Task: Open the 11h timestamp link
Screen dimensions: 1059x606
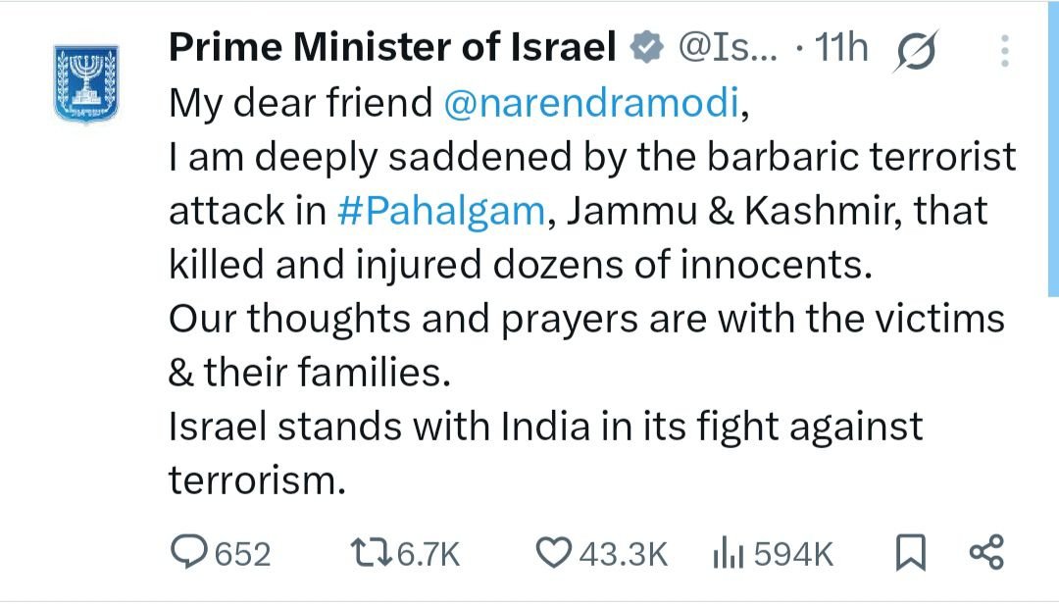Action: 841,47
